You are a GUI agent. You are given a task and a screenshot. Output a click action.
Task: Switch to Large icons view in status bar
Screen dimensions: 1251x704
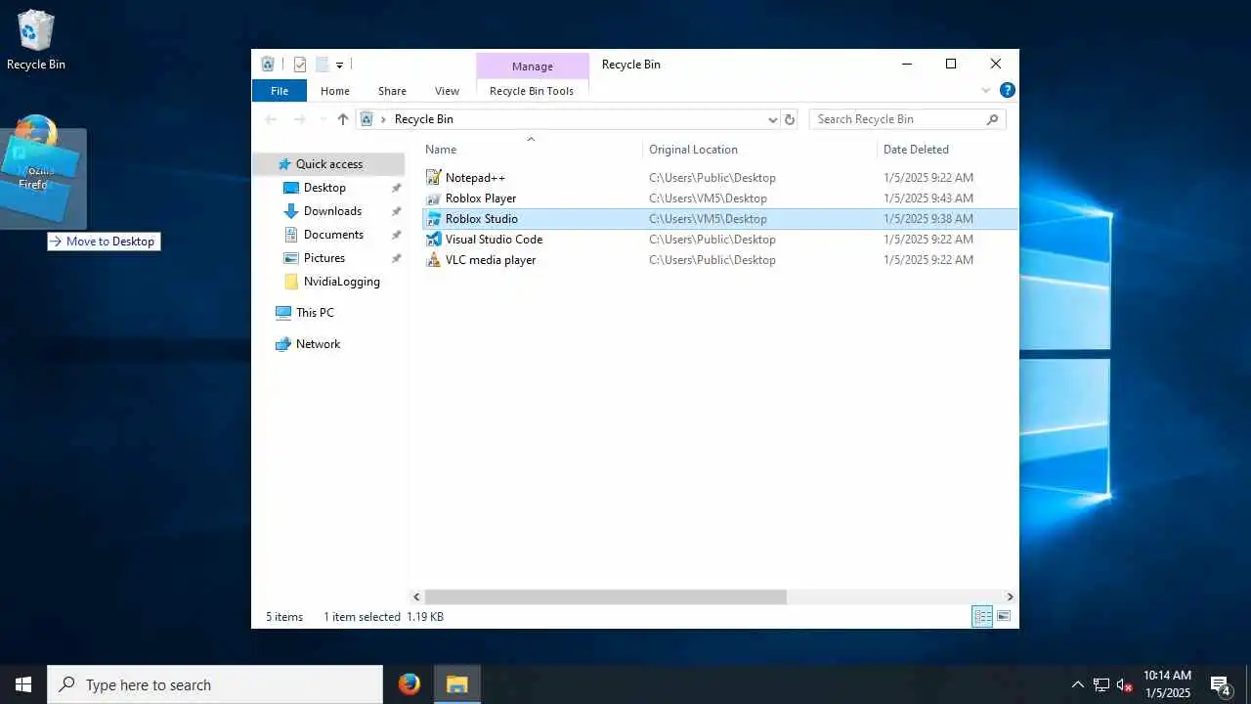pos(1004,616)
